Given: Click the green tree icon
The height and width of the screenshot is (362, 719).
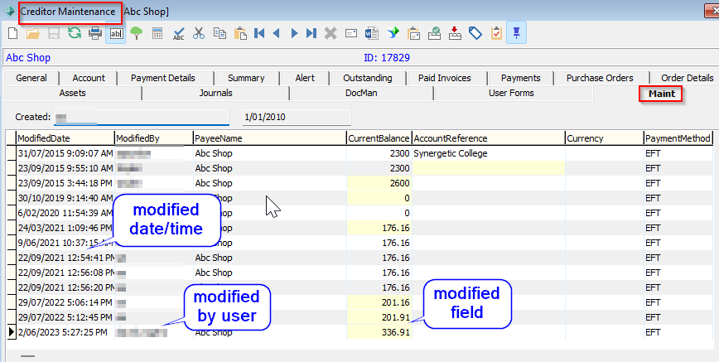Looking at the screenshot, I should 137,34.
